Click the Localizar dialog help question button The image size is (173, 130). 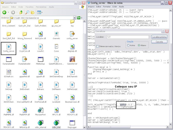point(163,31)
